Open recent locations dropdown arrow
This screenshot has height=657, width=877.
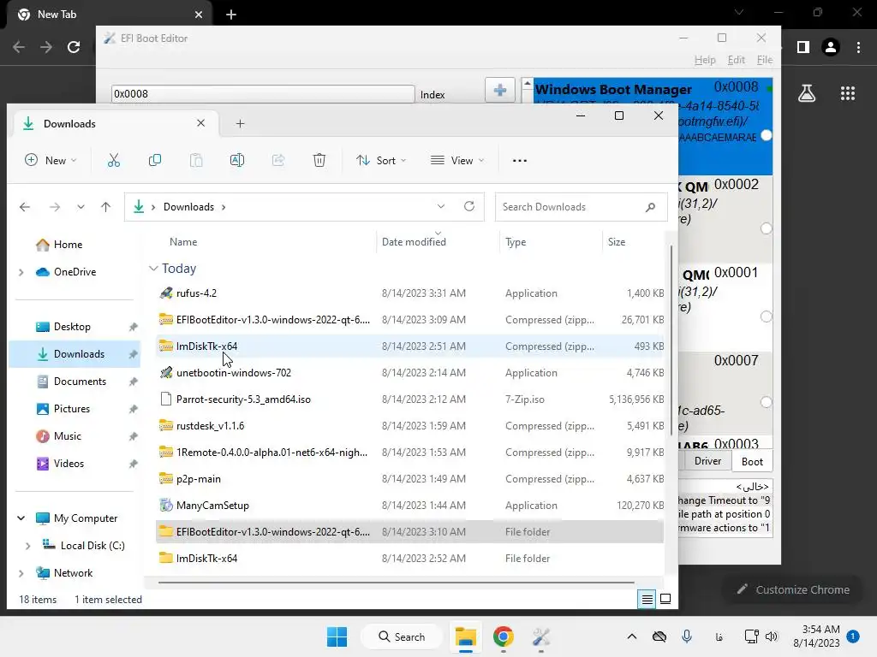coord(81,207)
